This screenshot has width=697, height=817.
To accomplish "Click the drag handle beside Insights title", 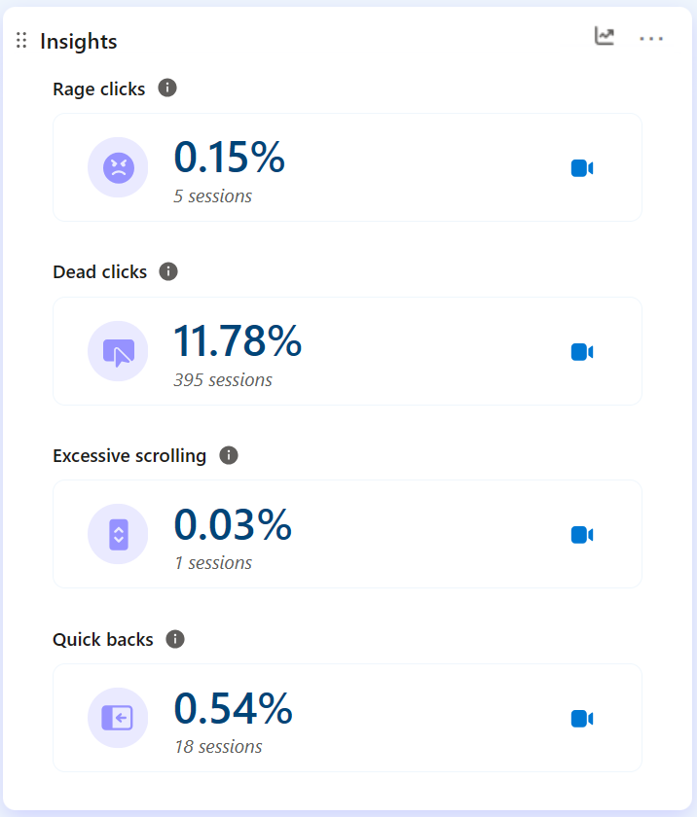I will click(x=21, y=41).
